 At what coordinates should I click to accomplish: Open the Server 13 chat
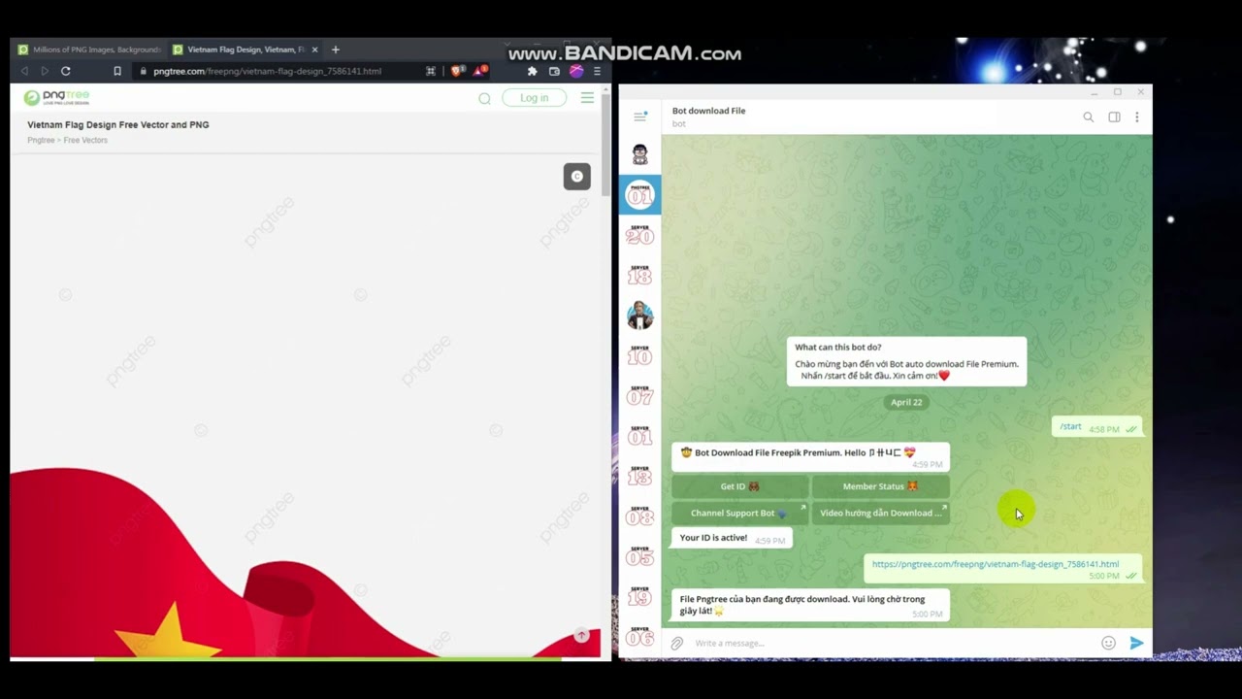(x=639, y=476)
